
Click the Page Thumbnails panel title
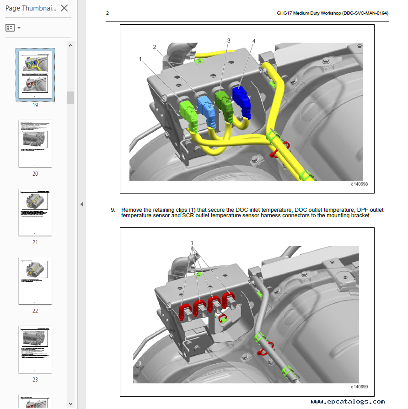tap(31, 8)
